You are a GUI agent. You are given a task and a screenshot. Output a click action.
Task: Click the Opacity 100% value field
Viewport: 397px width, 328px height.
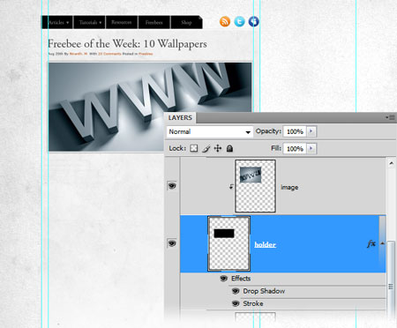295,131
